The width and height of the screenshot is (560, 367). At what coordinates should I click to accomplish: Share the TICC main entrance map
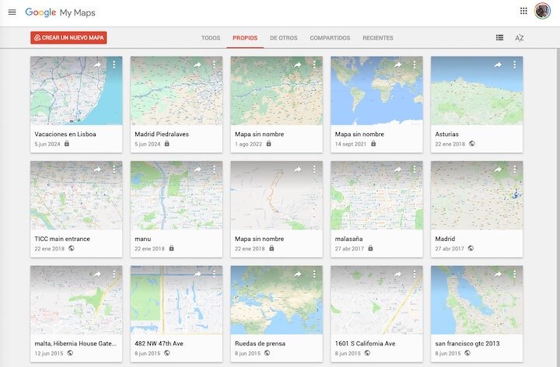[x=97, y=170]
